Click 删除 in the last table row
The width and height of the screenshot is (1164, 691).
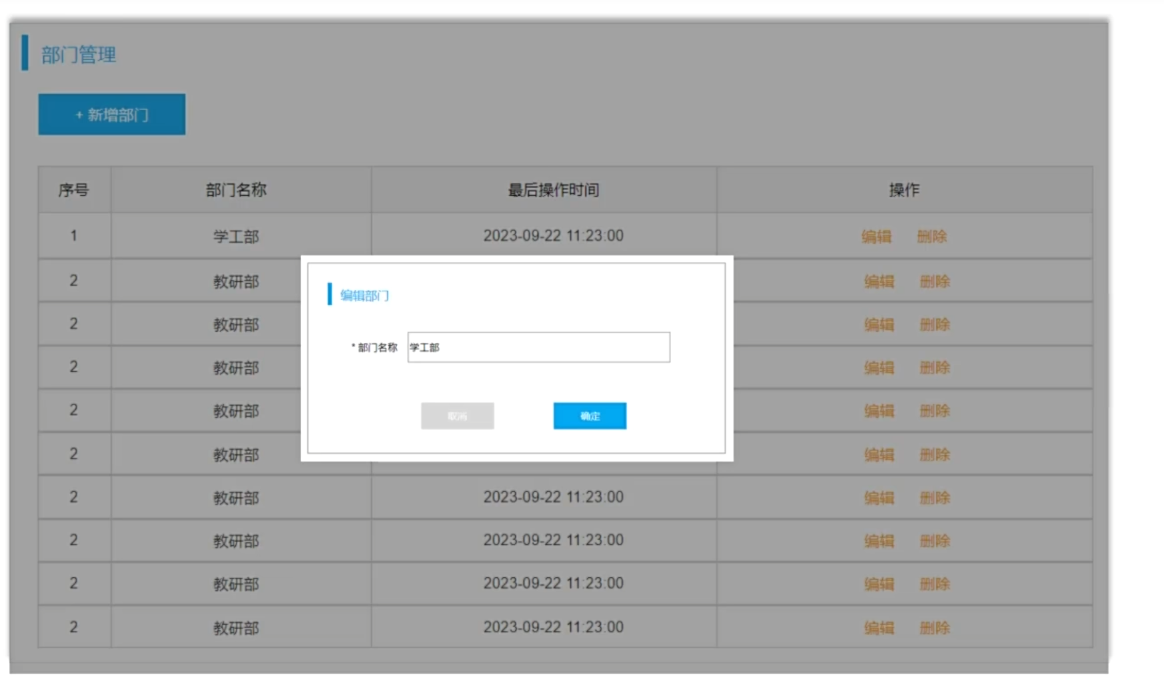coord(934,628)
